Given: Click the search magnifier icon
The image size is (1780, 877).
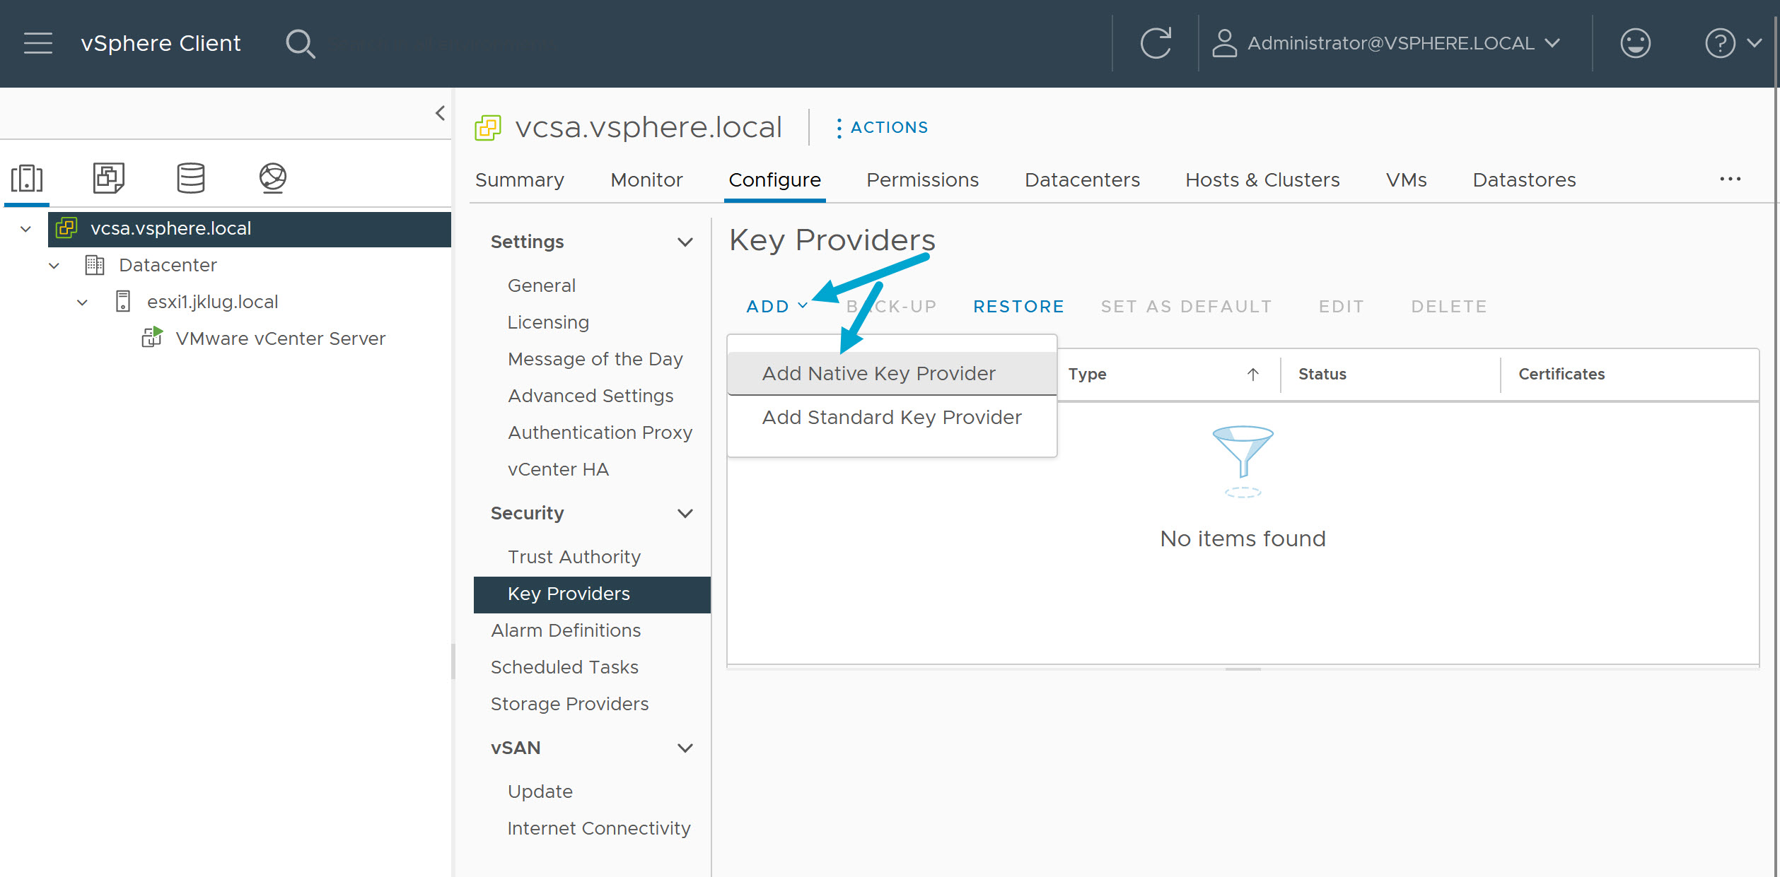Looking at the screenshot, I should click(x=300, y=42).
